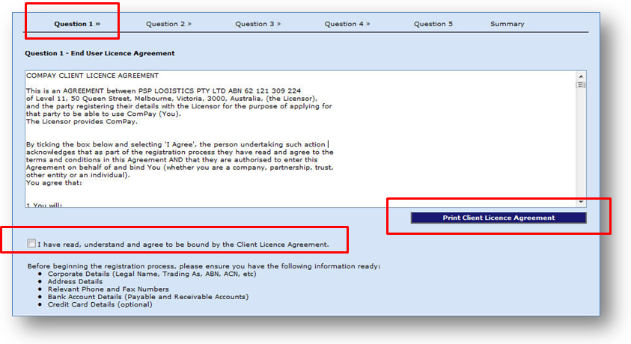Switch to the Question 4 tab
Viewport: 631px width, 344px height.
[x=347, y=24]
